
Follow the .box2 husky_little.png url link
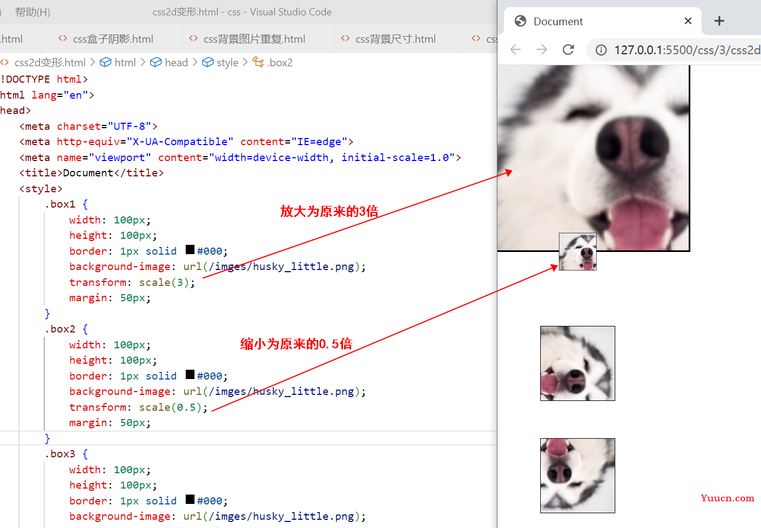click(x=281, y=392)
